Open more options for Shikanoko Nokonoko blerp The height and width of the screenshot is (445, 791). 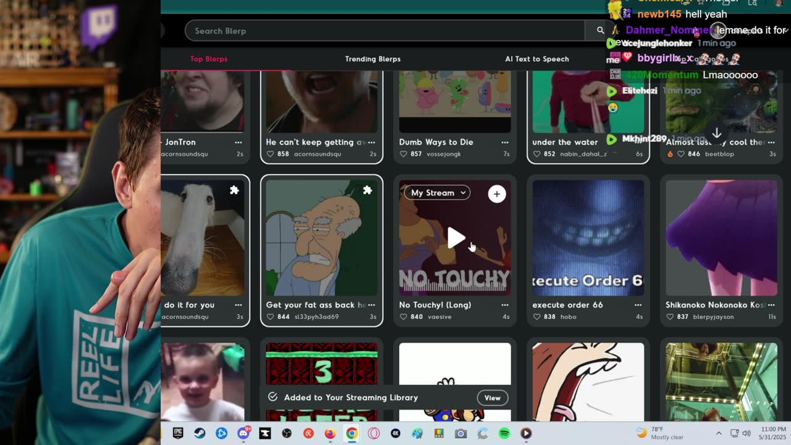(771, 305)
